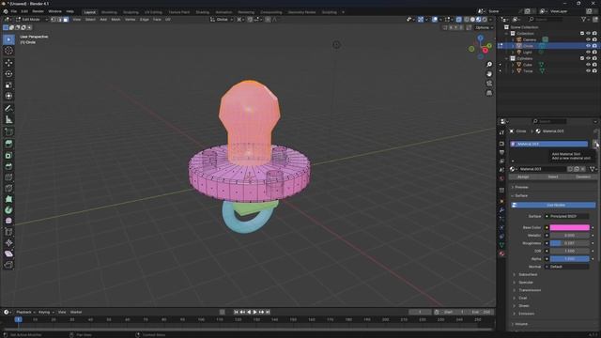Screen dimensions: 601x338
Task: Click the Assign material button
Action: 523,177
